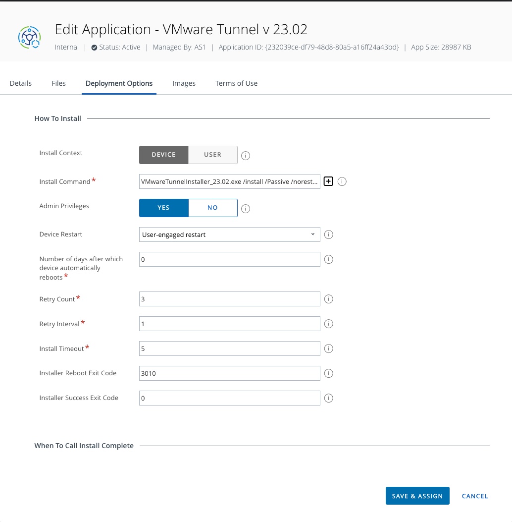Image resolution: width=512 pixels, height=522 pixels.
Task: Set Install Context to Device
Action: pyautogui.click(x=163, y=155)
